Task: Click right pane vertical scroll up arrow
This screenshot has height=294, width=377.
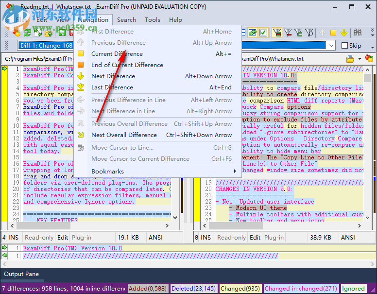Action: pyautogui.click(x=367, y=70)
